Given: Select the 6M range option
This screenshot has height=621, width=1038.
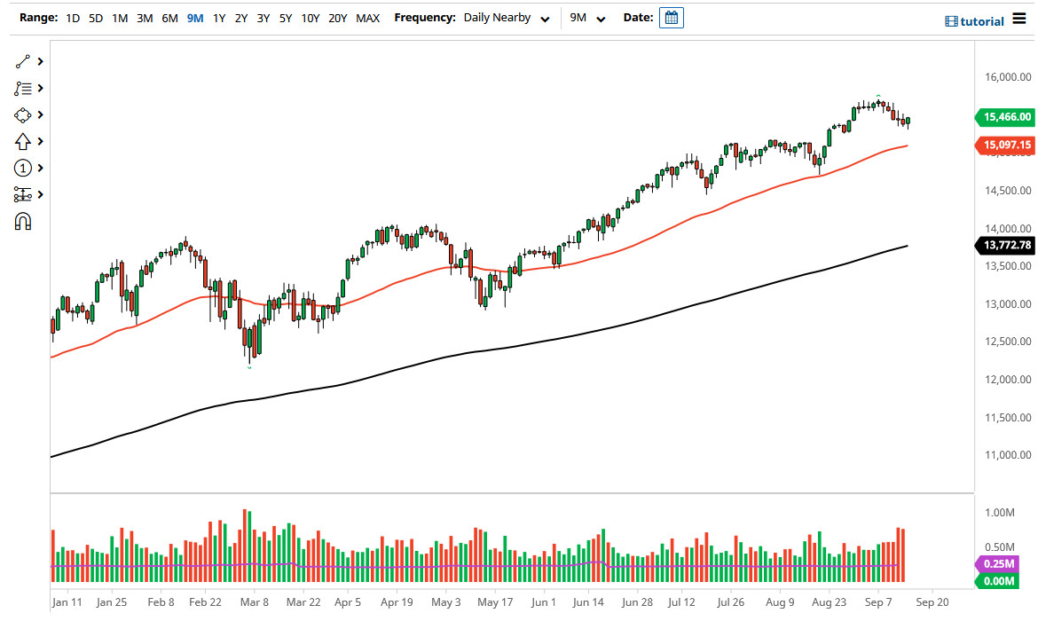Looking at the screenshot, I should pos(169,17).
